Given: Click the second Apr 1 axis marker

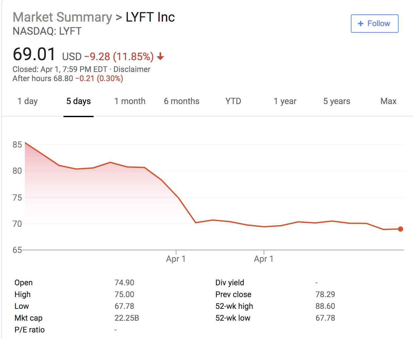Looking at the screenshot, I should point(264,259).
